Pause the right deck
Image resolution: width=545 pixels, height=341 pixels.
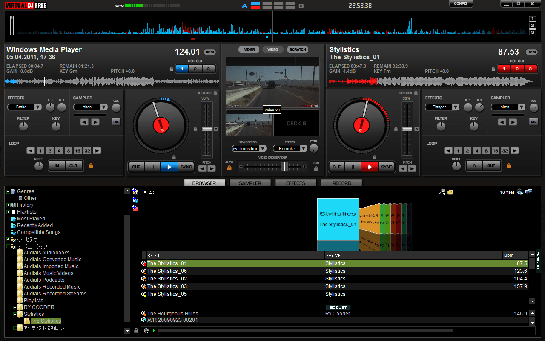click(353, 167)
